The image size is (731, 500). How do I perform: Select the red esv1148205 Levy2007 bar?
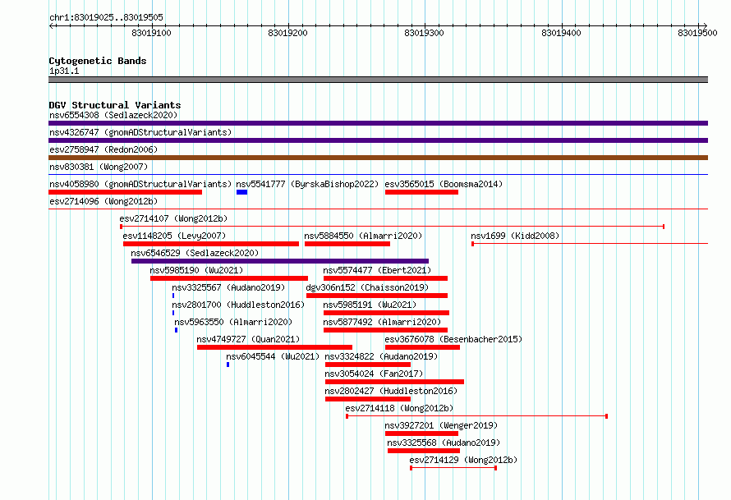[x=211, y=244]
